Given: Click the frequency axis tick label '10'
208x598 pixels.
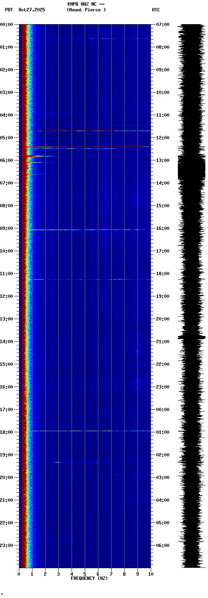Looking at the screenshot, I should click(151, 574).
